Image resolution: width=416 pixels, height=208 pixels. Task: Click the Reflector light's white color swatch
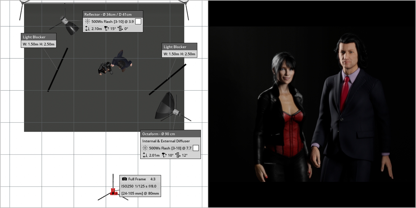tap(138, 21)
